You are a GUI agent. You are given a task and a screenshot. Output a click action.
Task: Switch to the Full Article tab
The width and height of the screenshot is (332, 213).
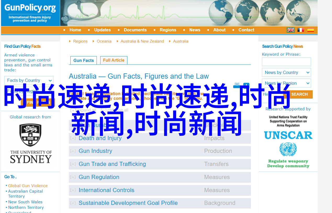(x=114, y=60)
